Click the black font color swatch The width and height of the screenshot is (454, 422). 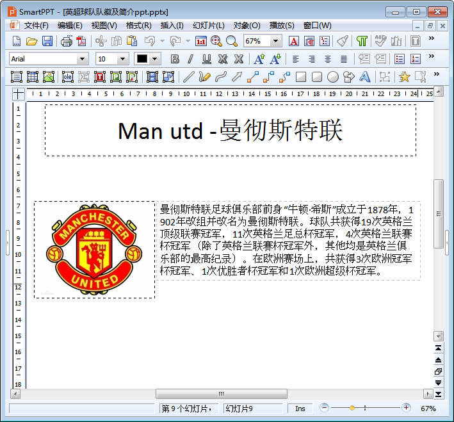click(142, 59)
